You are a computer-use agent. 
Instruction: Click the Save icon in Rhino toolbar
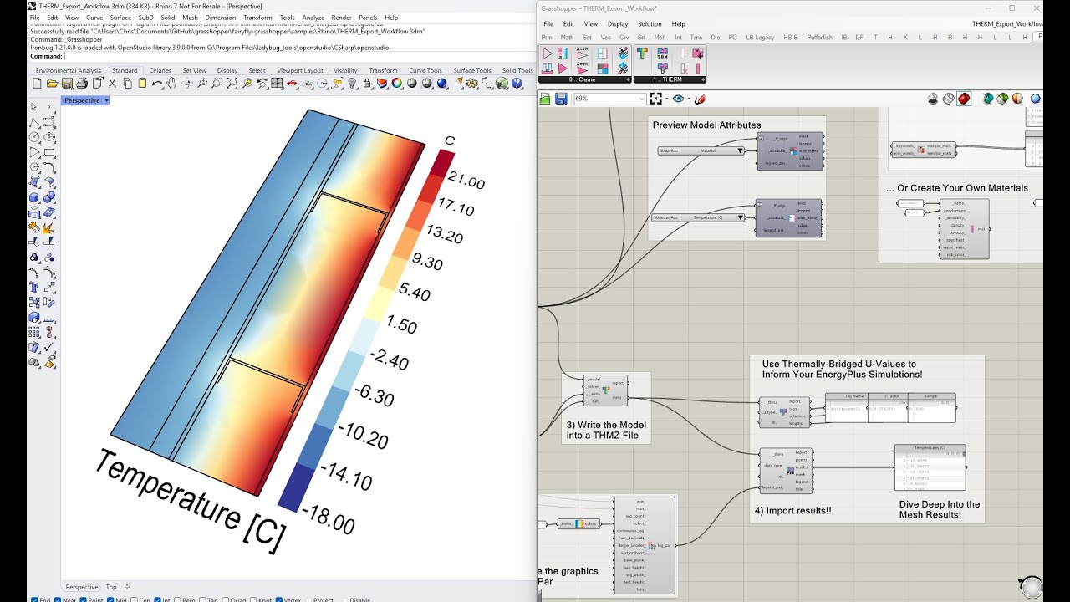[x=69, y=84]
